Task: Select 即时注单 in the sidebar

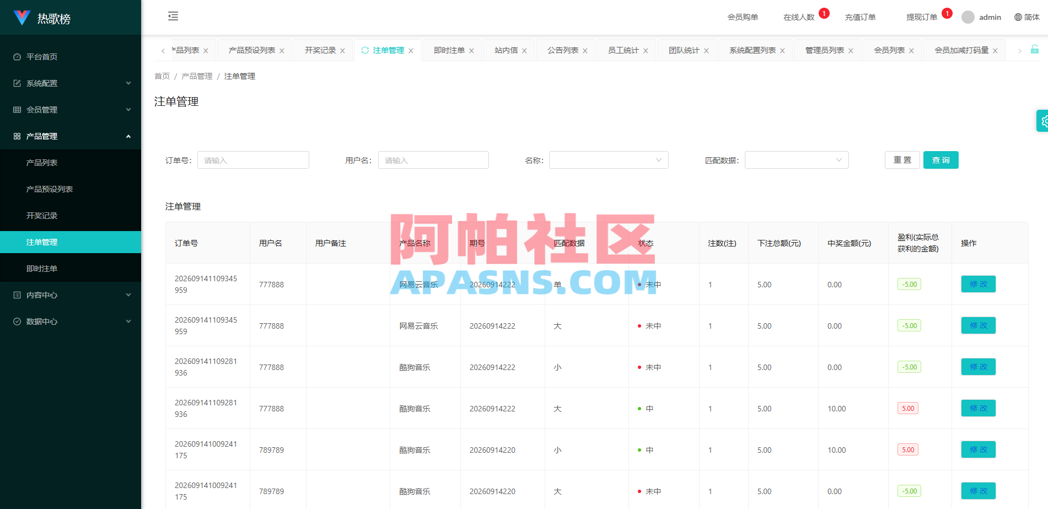Action: pyautogui.click(x=71, y=269)
